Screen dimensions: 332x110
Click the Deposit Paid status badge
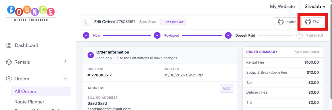pyautogui.click(x=173, y=22)
